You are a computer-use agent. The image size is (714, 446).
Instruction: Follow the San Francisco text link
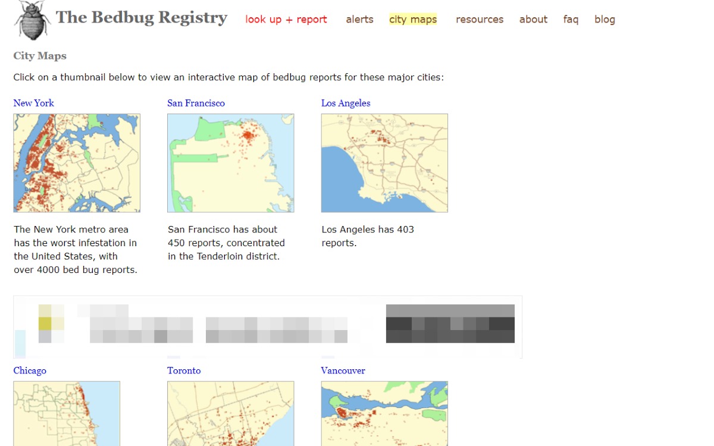point(196,103)
